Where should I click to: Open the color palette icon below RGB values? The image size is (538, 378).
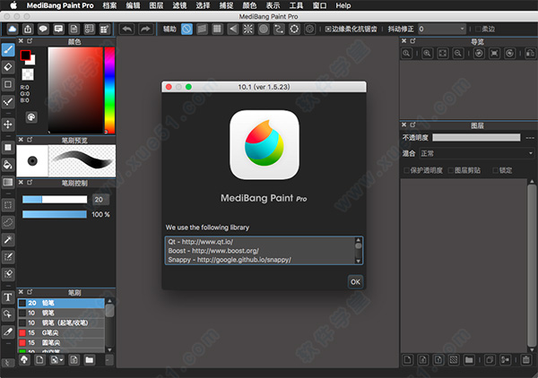31,117
